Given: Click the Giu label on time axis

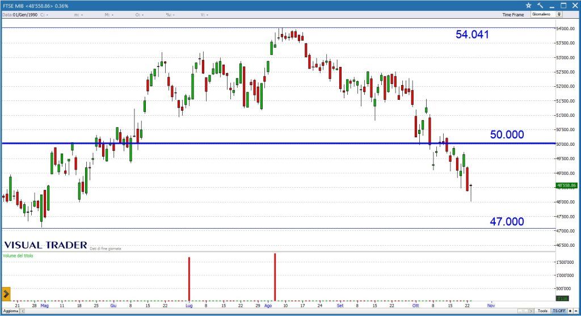Looking at the screenshot, I should pyautogui.click(x=113, y=306).
